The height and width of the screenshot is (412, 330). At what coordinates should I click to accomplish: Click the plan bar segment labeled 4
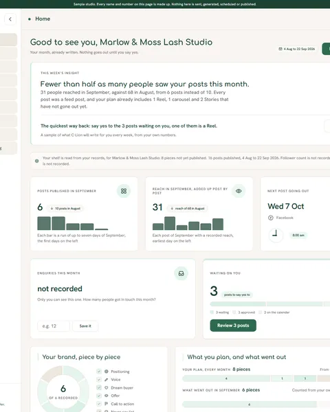tap(226, 378)
